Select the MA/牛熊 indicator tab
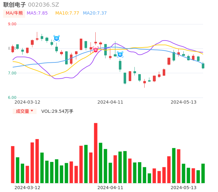This screenshot has width=218, height=192. pos(14,13)
